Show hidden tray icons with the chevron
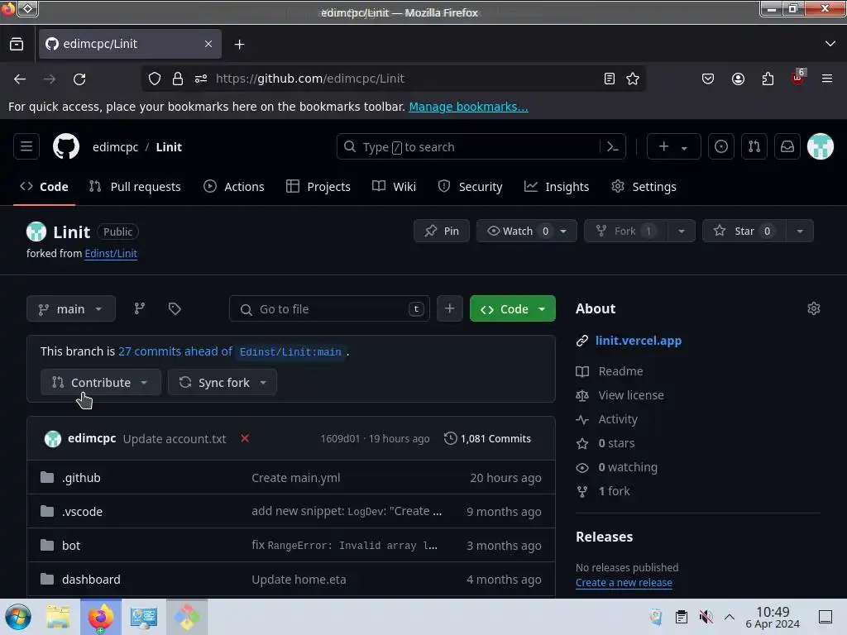847x635 pixels. click(x=730, y=617)
